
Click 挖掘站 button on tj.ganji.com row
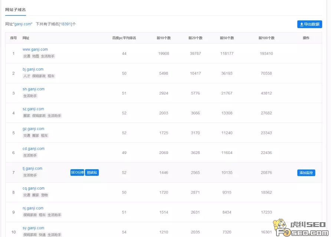[92, 172]
